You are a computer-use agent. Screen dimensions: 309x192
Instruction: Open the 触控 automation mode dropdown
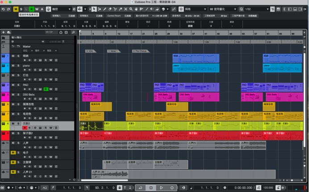[x=61, y=9]
